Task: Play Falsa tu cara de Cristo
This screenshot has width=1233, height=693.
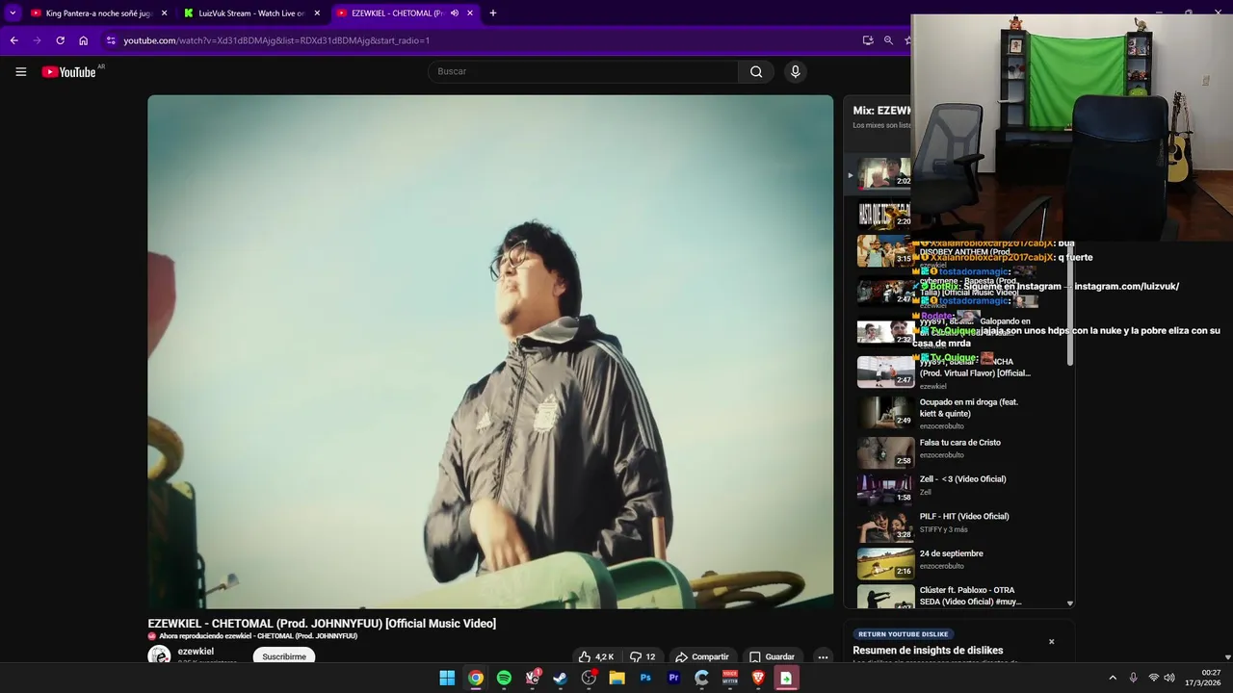Action: (959, 443)
